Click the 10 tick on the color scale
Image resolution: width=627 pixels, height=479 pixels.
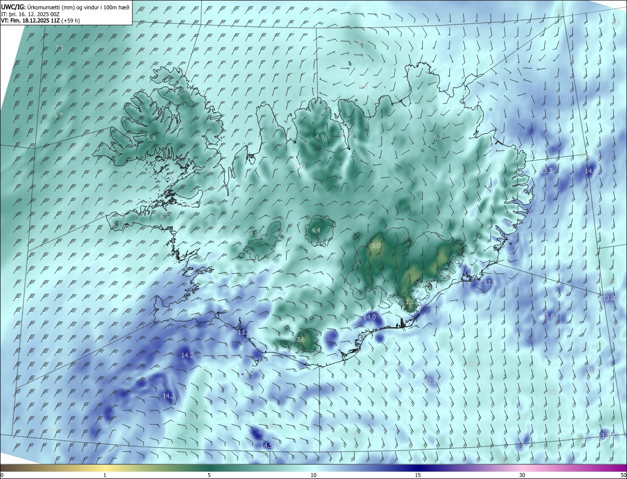[x=313, y=475]
